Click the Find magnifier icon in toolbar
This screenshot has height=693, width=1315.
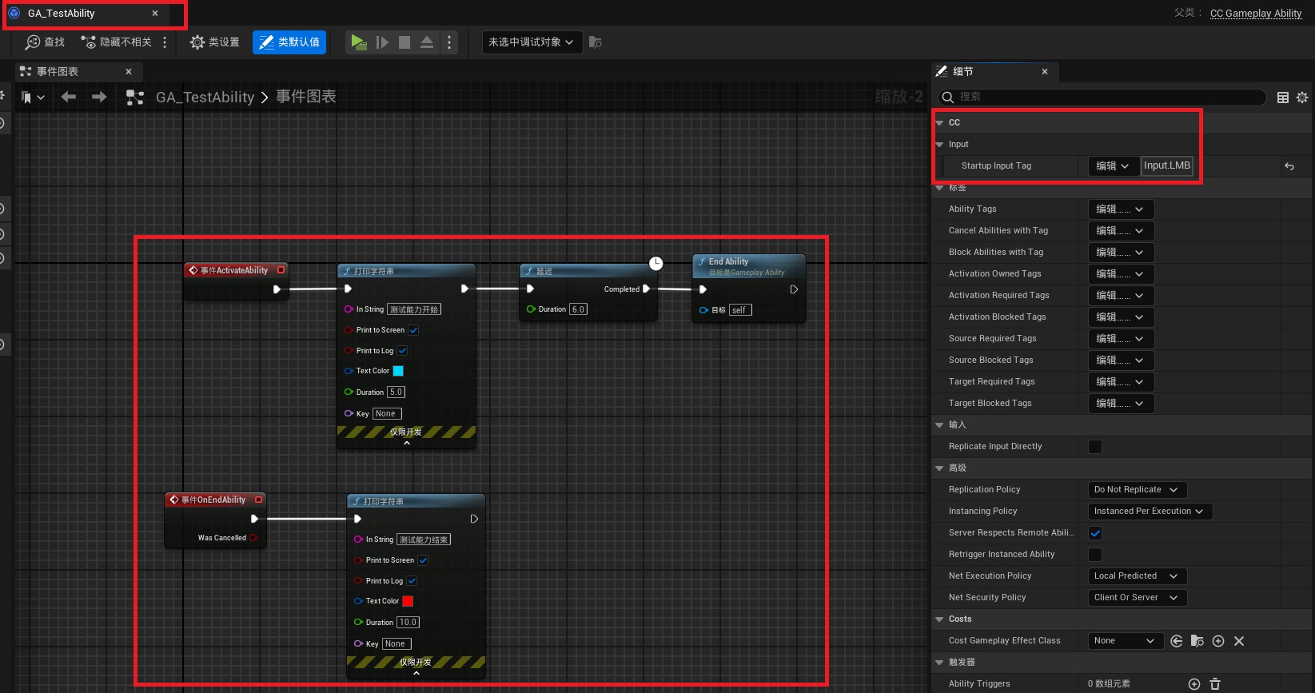[x=33, y=42]
